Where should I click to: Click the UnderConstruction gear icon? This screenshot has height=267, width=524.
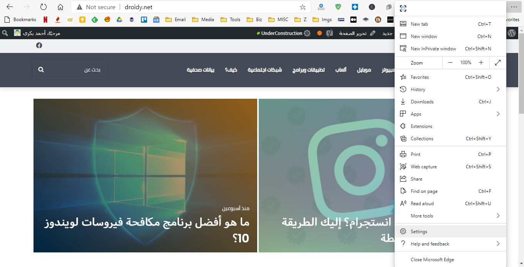pos(307,33)
